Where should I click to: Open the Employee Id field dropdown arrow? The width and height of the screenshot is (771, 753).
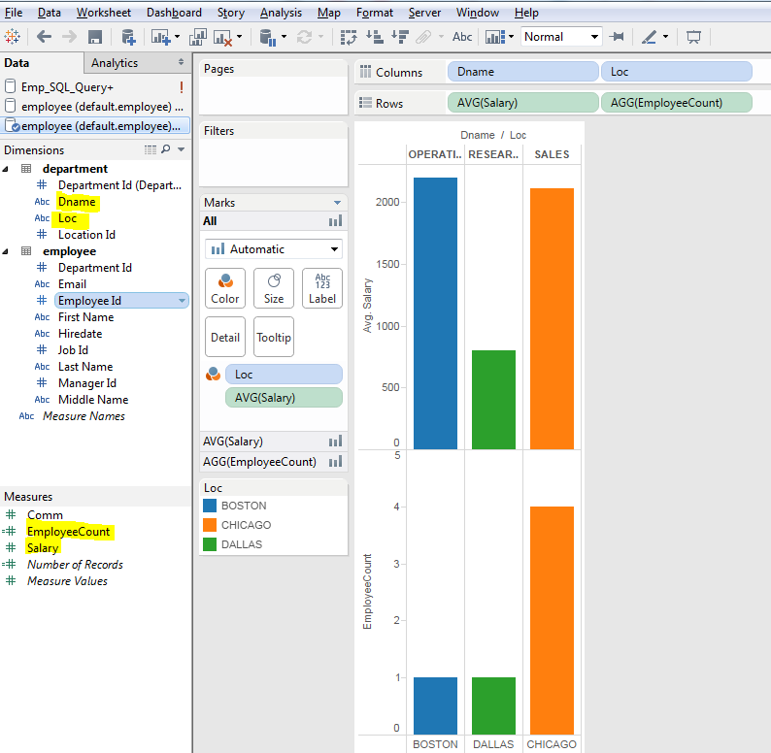point(182,301)
